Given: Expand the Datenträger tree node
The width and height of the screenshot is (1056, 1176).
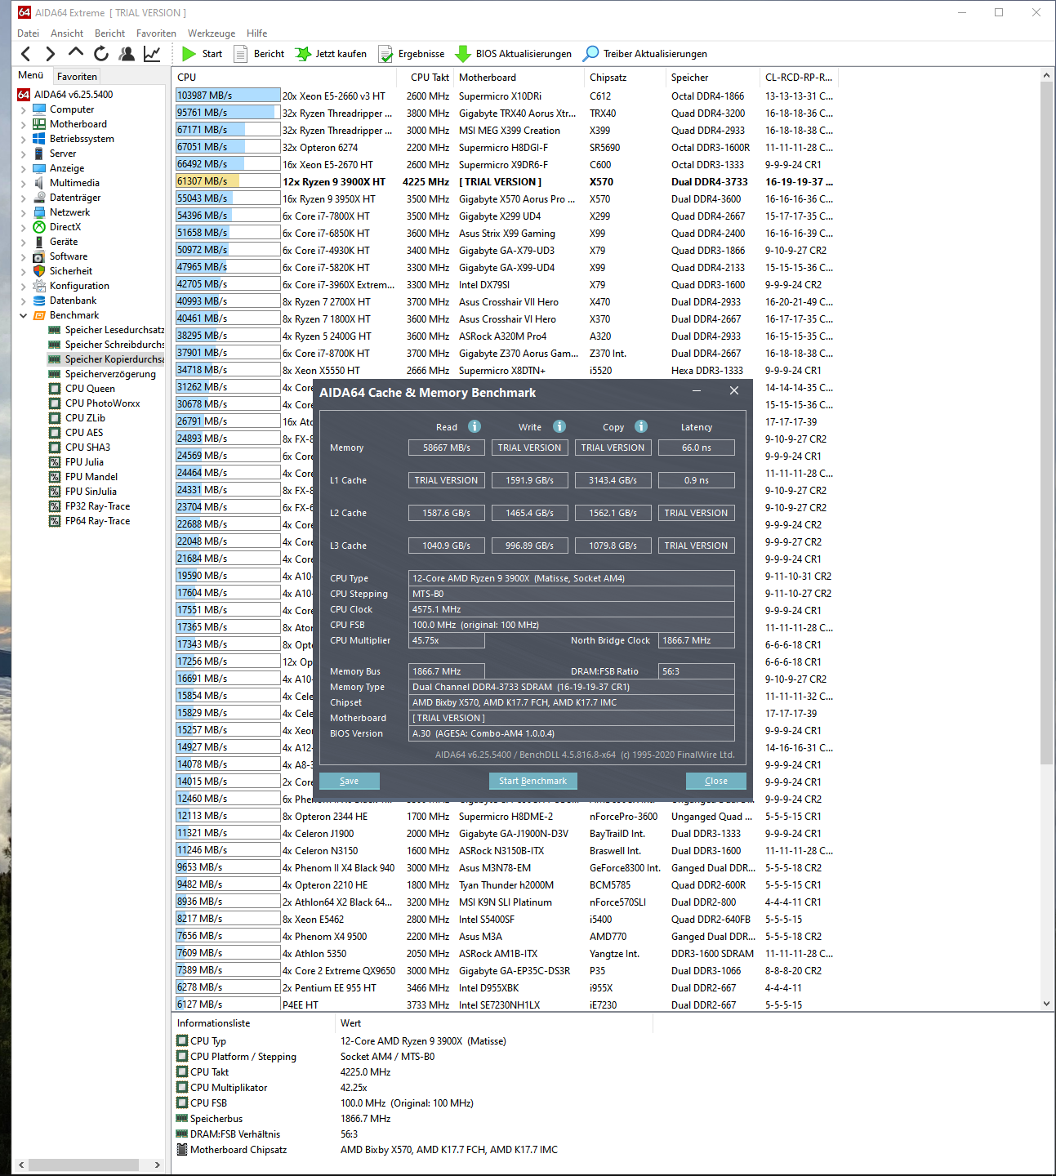Looking at the screenshot, I should (23, 198).
